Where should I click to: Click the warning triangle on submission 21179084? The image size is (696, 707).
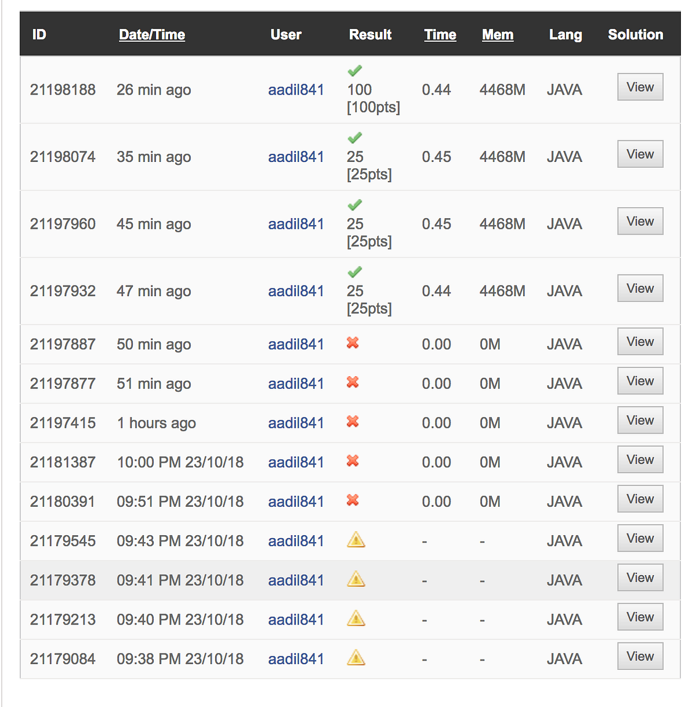[x=356, y=658]
